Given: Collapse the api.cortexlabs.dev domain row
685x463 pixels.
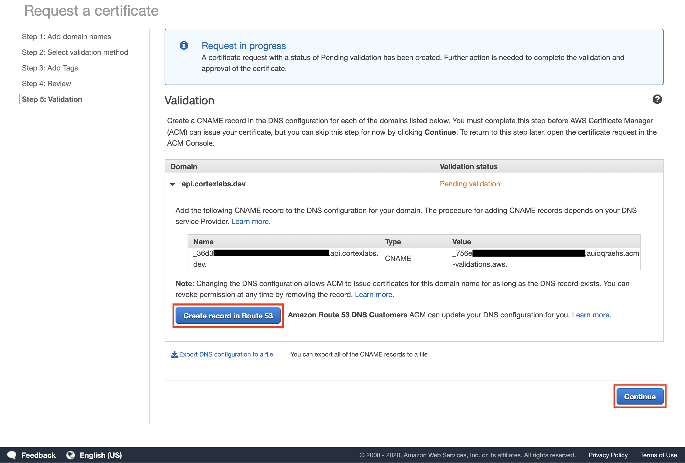Looking at the screenshot, I should point(173,184).
